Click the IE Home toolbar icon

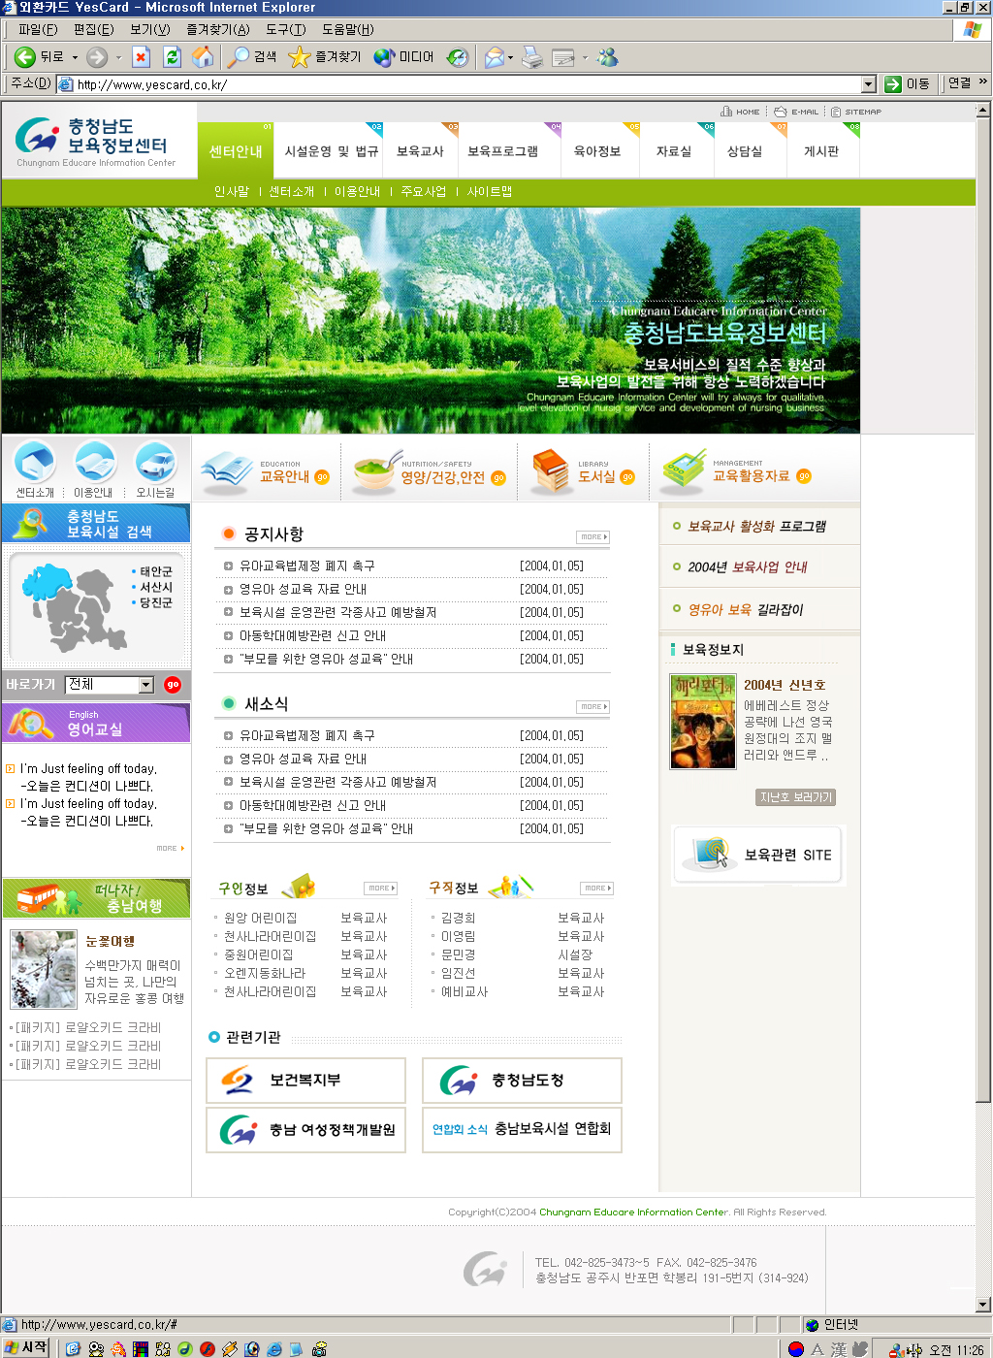[203, 57]
